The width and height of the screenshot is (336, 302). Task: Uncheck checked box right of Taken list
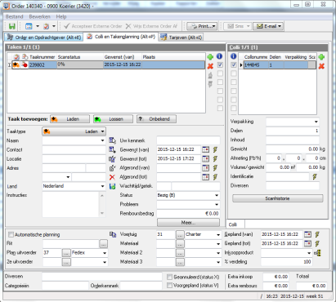click(220, 65)
